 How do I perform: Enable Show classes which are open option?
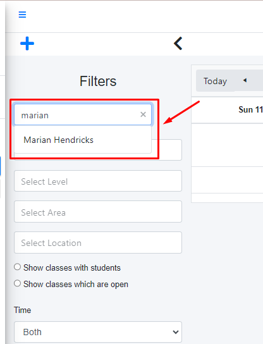pyautogui.click(x=17, y=283)
